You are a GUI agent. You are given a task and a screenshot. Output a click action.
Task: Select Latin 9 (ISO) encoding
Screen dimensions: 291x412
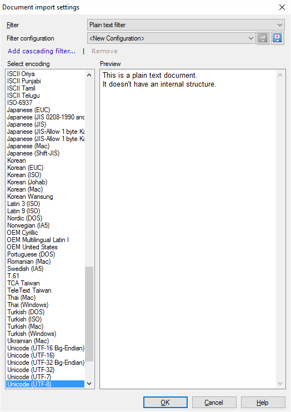pos(45,211)
